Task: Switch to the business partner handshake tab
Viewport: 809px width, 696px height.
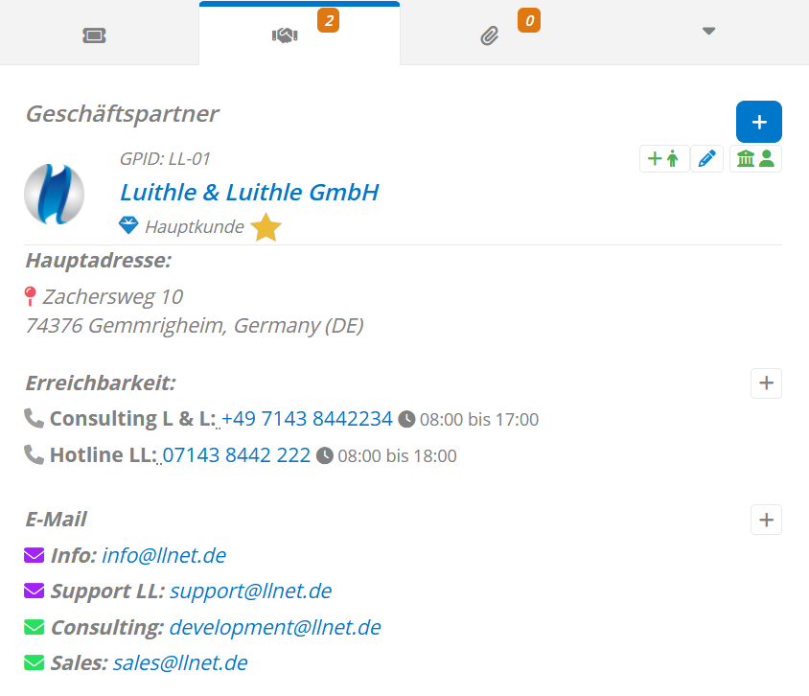Action: 285,35
